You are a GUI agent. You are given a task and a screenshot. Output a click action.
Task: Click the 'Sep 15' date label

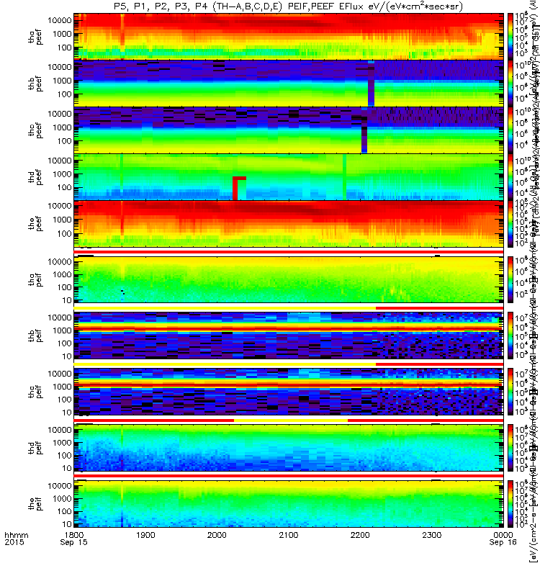coord(74,543)
